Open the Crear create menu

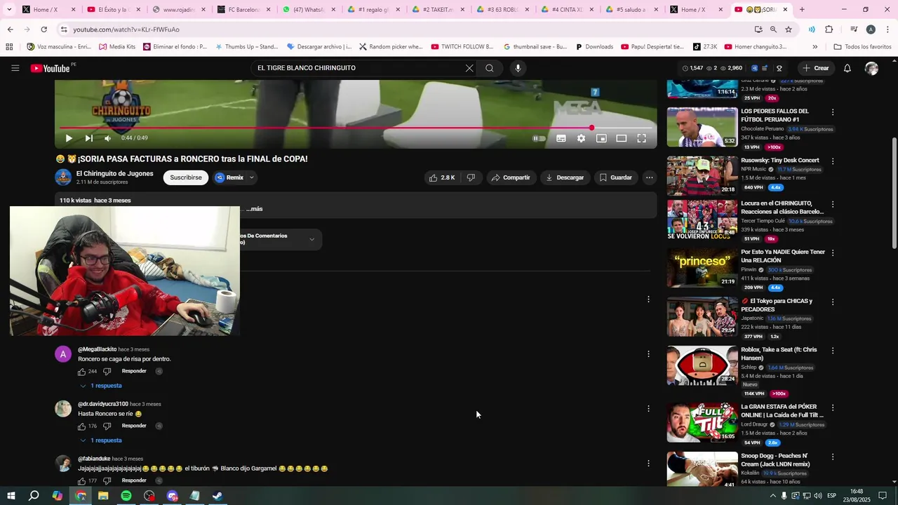coord(816,68)
